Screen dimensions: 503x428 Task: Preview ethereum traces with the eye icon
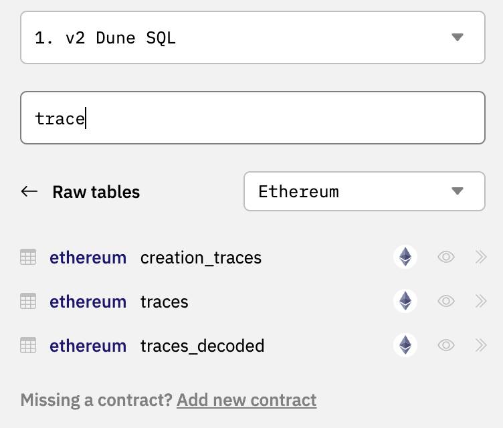tap(446, 301)
